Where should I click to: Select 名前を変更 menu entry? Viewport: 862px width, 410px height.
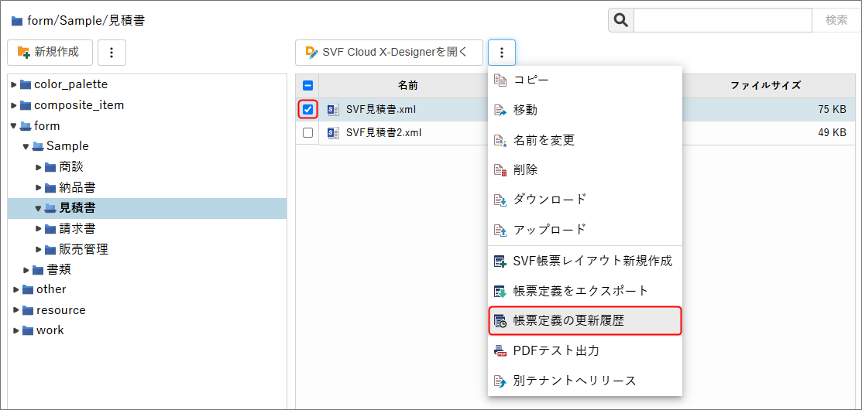(x=585, y=140)
